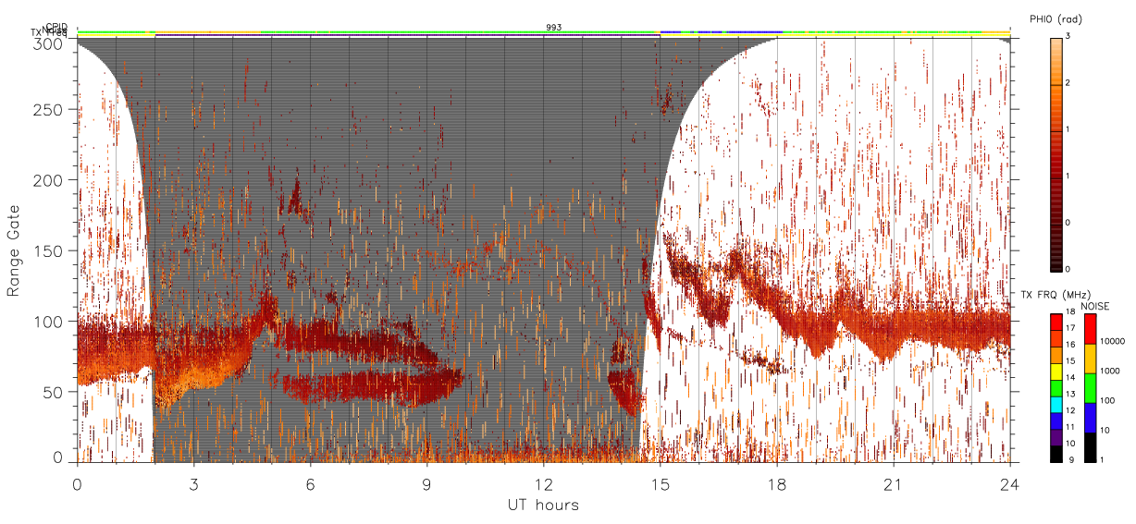Viewport: 1136px width, 524px height.
Task: Click the PHI0 (rad) colorbar title
Action: tap(1056, 18)
